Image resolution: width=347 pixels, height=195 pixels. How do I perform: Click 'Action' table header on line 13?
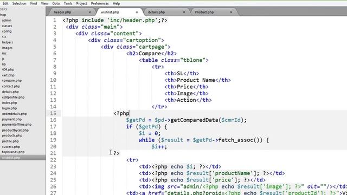point(187,100)
